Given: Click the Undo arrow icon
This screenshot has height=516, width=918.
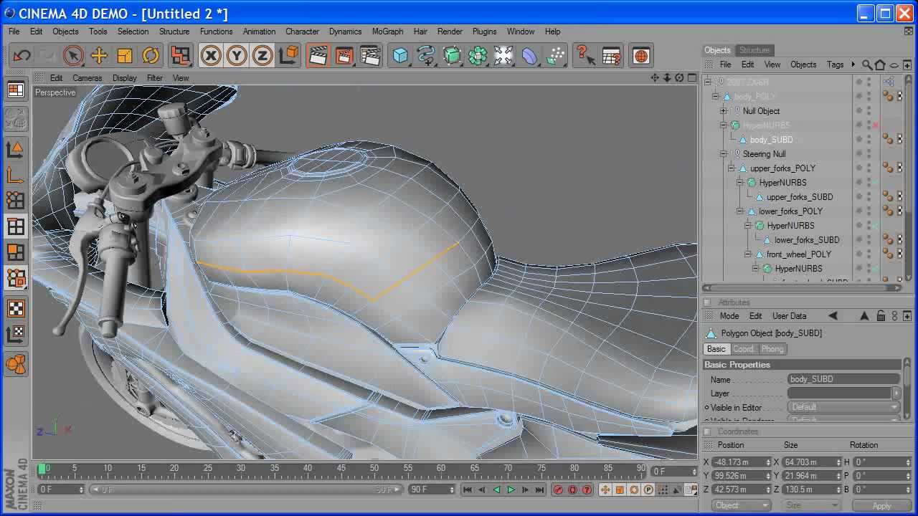Looking at the screenshot, I should [22, 55].
